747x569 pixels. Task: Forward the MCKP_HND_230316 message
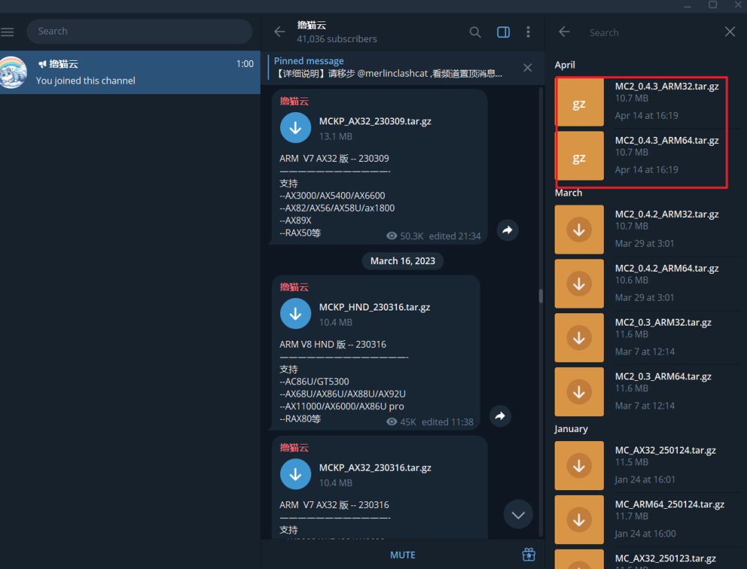tap(500, 416)
